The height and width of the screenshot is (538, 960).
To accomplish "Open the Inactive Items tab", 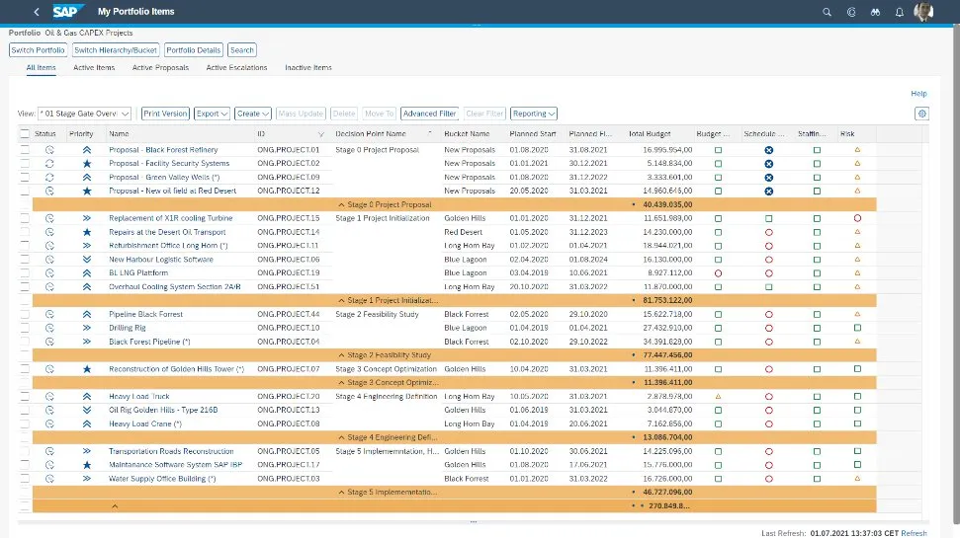I will (x=308, y=68).
